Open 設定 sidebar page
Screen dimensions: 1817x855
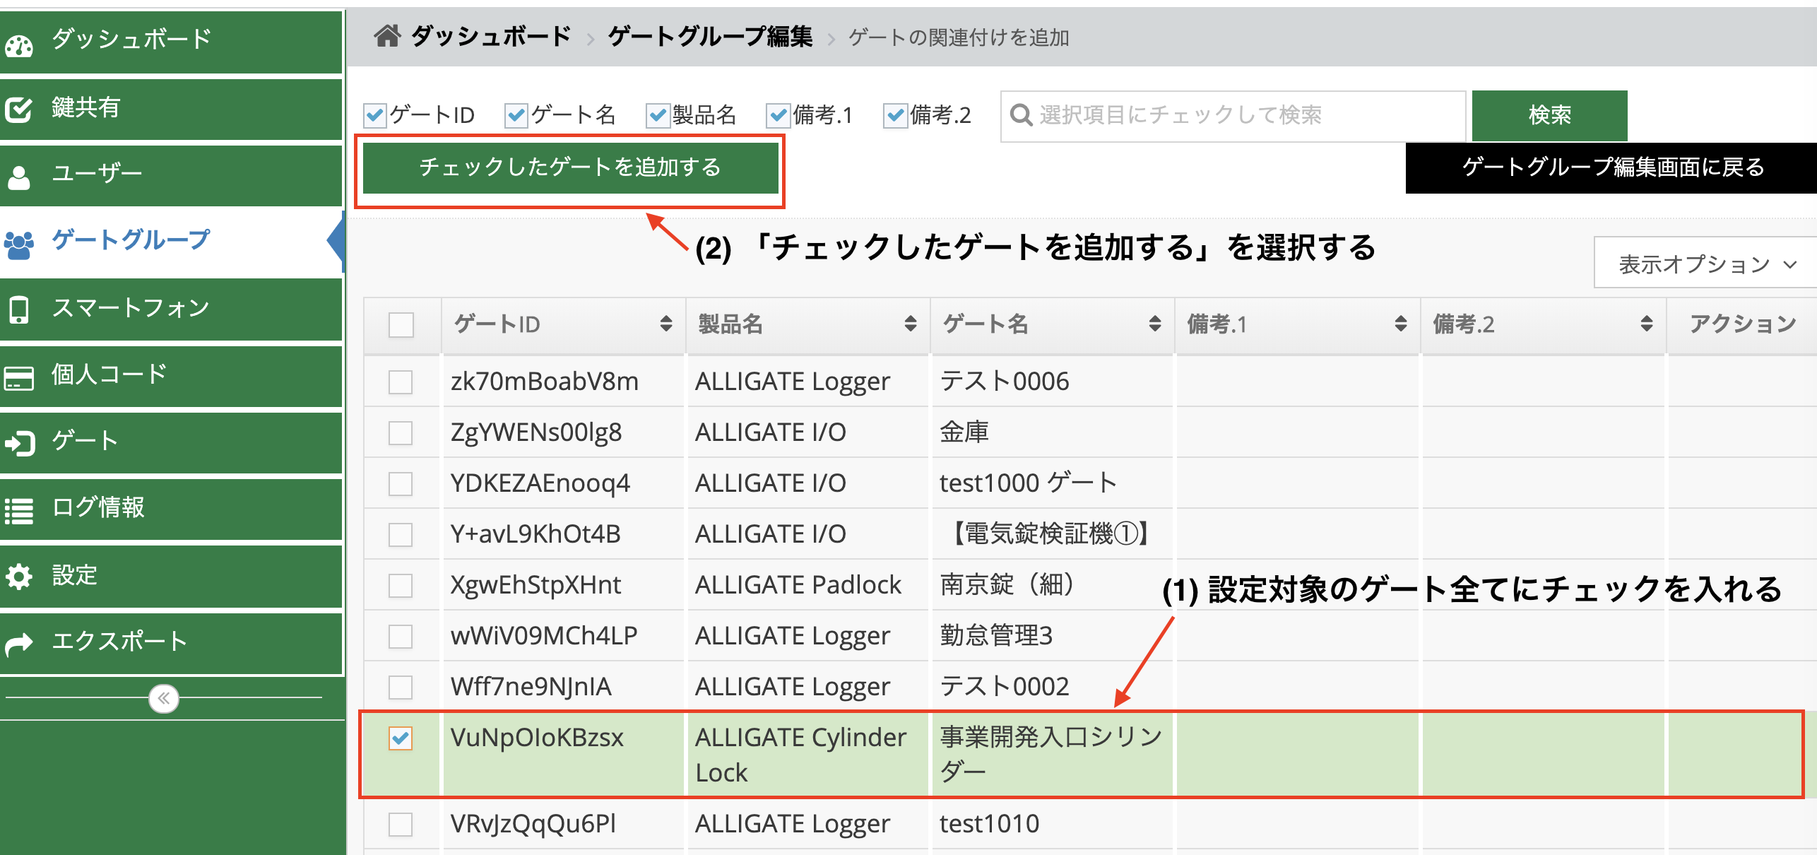coord(172,576)
